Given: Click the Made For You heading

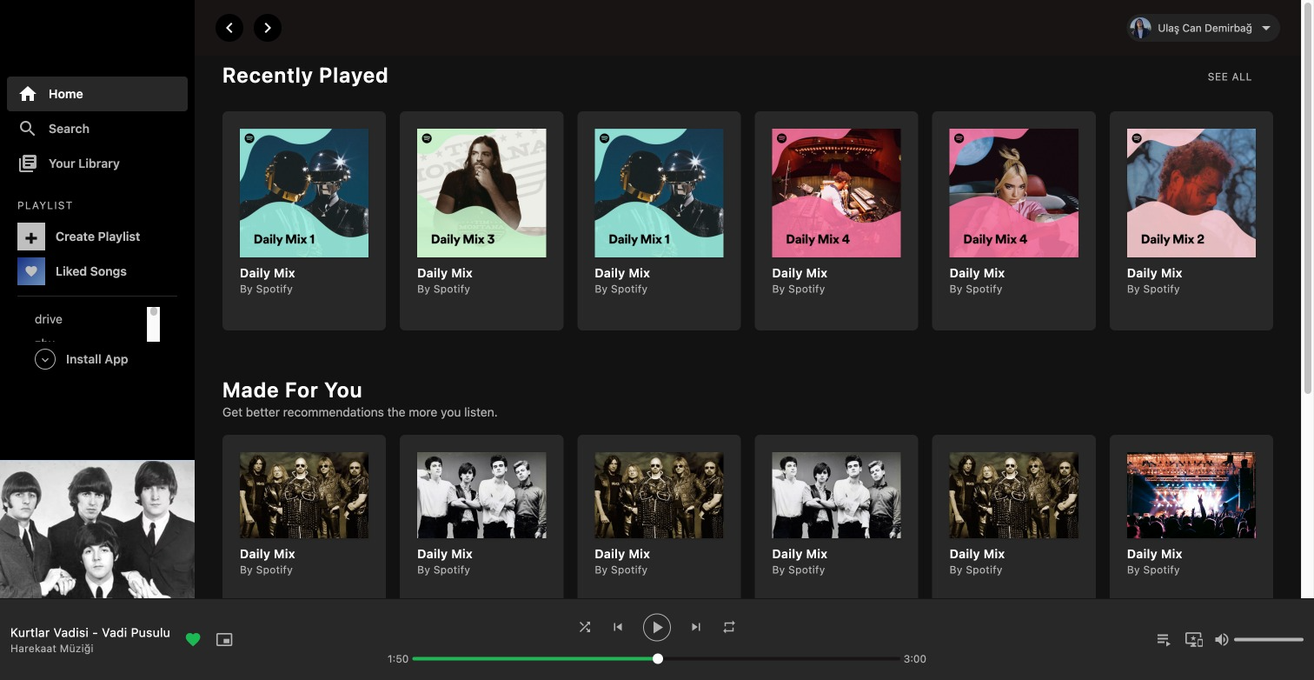Looking at the screenshot, I should pyautogui.click(x=292, y=390).
